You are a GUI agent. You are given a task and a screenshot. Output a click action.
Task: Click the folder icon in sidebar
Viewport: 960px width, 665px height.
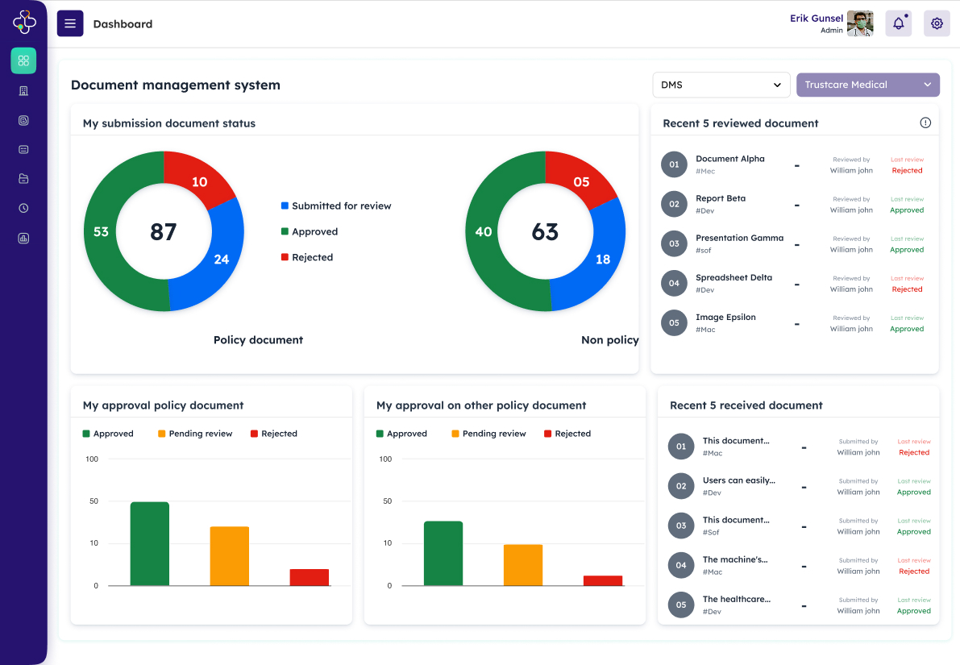(23, 178)
